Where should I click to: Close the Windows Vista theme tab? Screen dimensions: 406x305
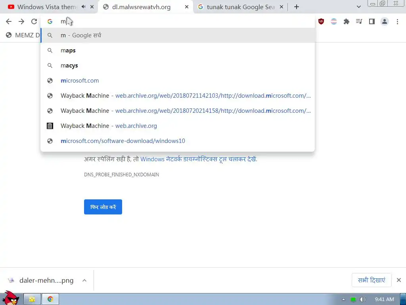[92, 7]
